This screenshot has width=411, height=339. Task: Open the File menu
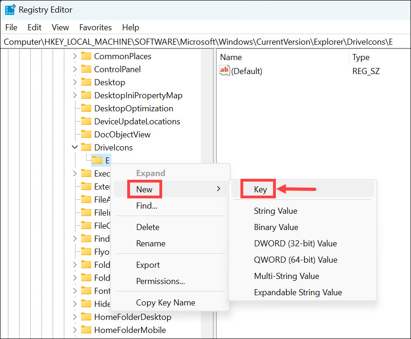[11, 27]
